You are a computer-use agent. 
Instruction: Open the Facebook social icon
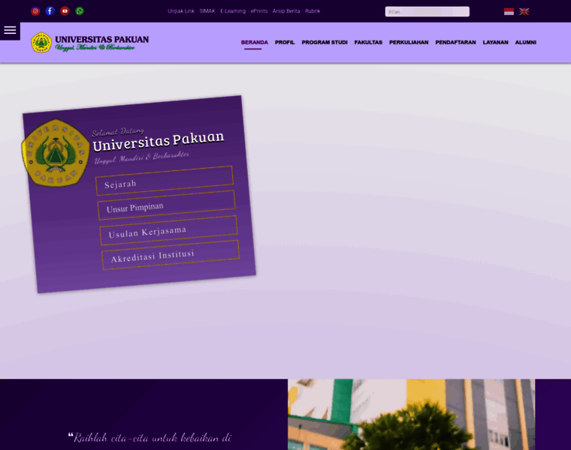(x=50, y=11)
